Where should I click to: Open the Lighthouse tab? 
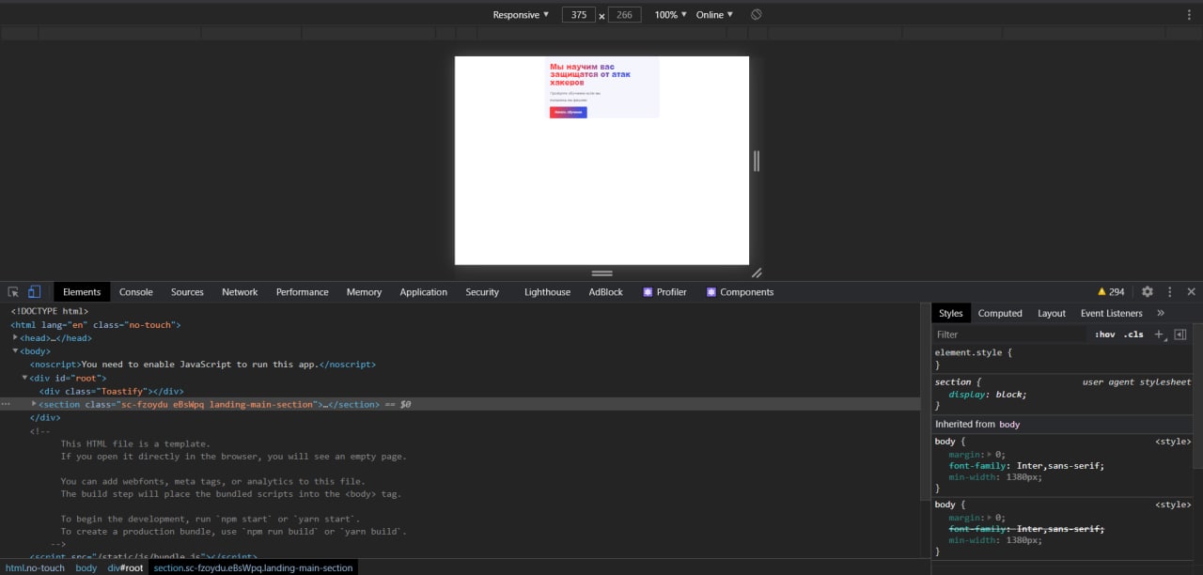pyautogui.click(x=547, y=292)
